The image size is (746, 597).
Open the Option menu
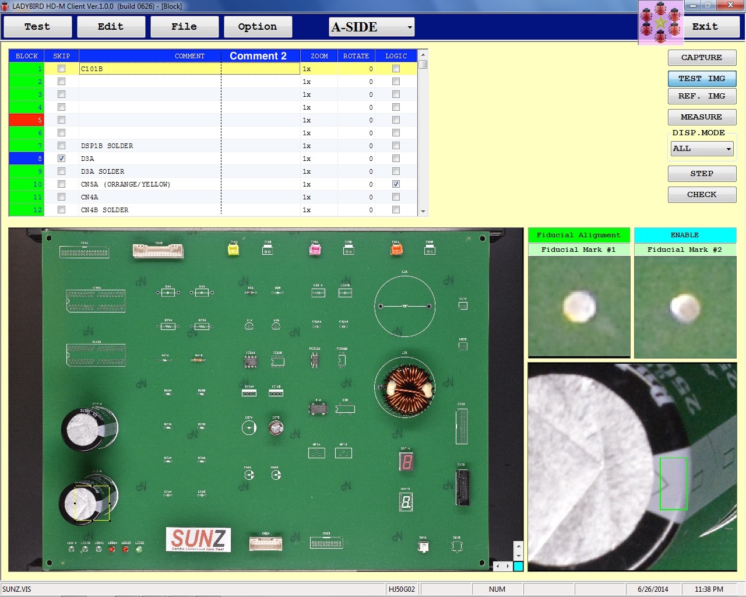258,27
